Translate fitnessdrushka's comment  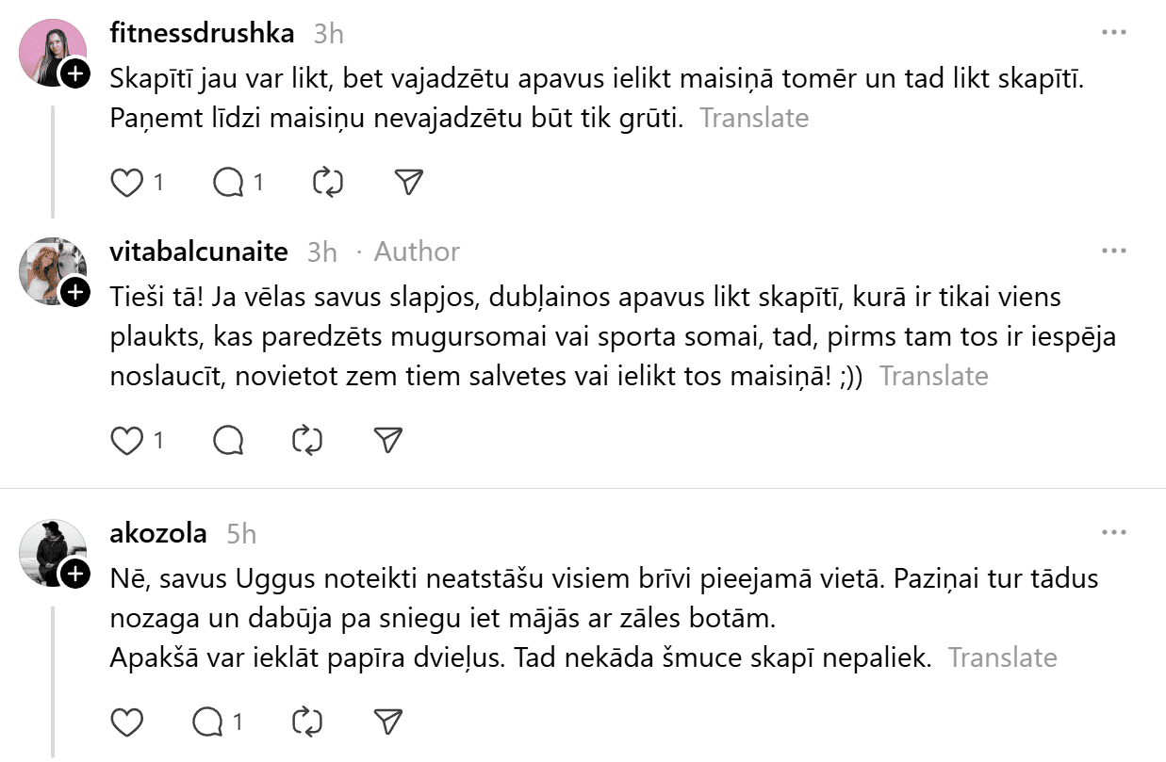(x=754, y=118)
